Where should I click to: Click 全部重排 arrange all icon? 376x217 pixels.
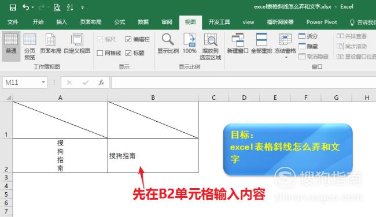261,43
